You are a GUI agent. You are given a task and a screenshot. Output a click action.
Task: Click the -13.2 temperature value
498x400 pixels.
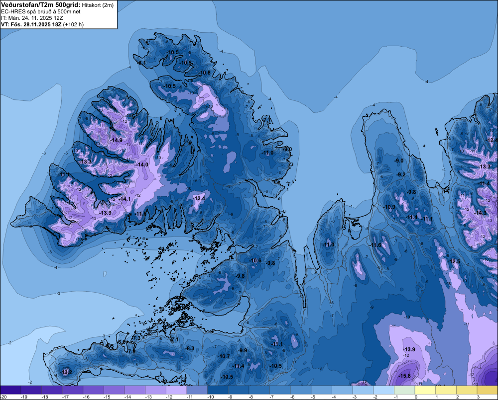(66, 372)
